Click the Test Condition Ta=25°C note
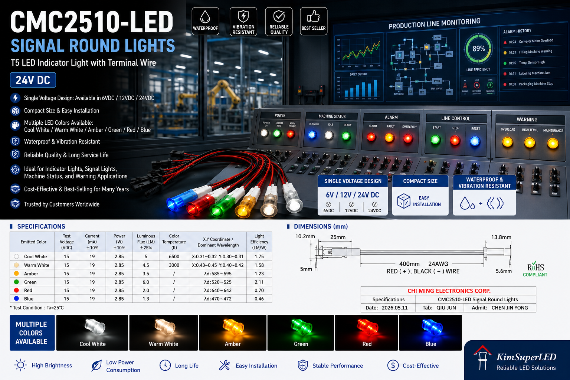 [x=37, y=308]
